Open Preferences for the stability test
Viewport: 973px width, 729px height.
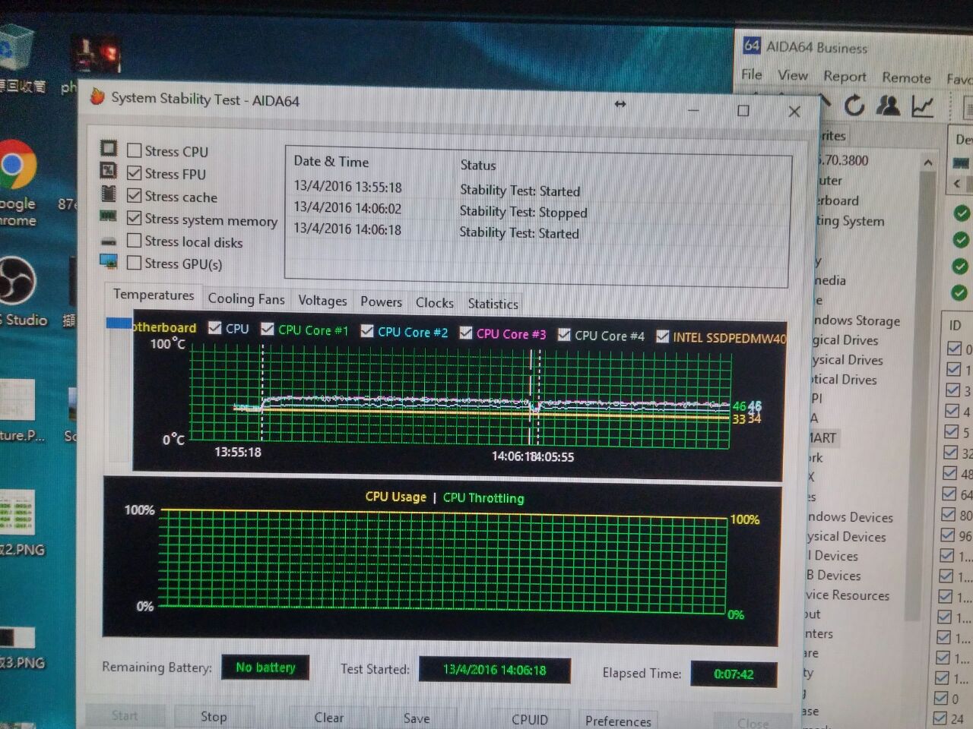[618, 721]
